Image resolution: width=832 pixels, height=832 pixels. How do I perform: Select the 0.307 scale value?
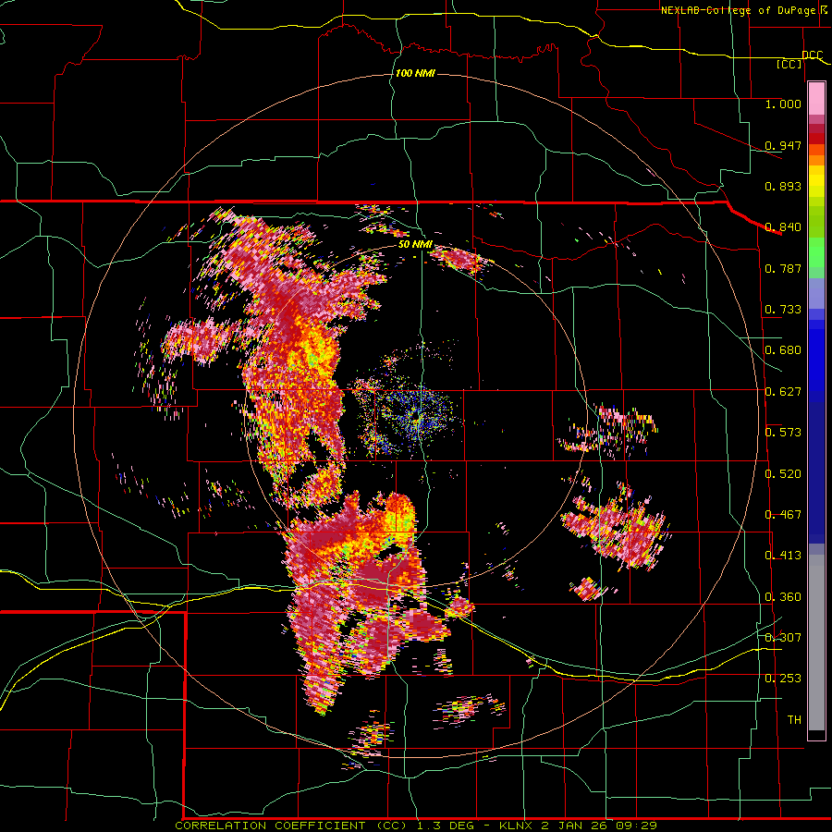pos(783,637)
